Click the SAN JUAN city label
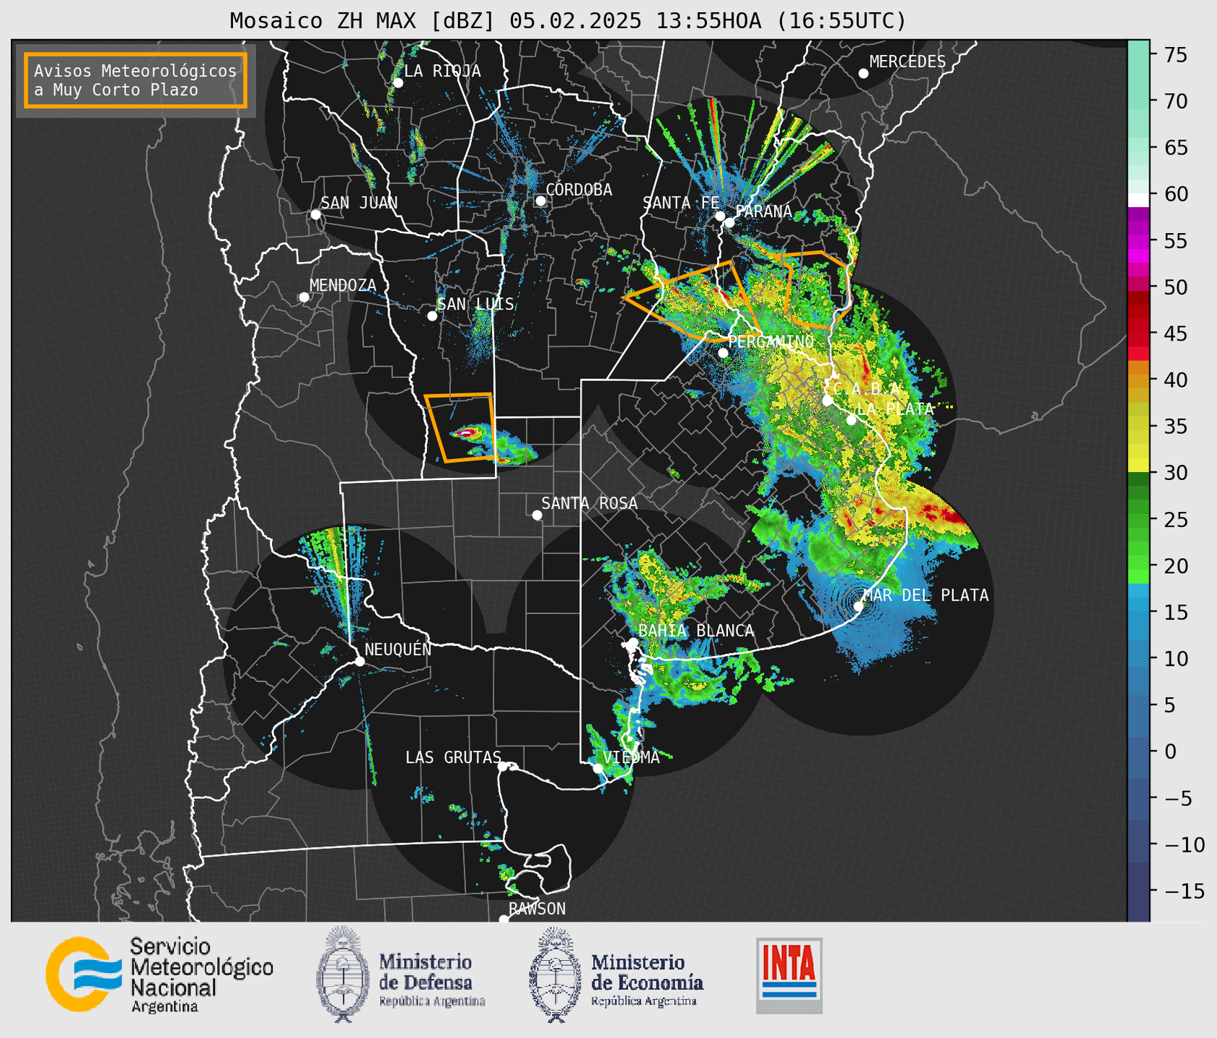 tap(359, 203)
